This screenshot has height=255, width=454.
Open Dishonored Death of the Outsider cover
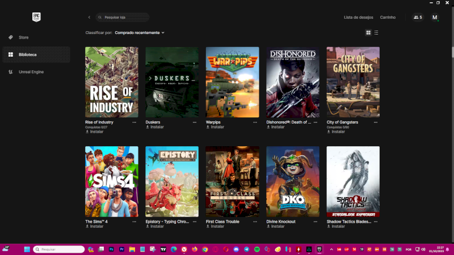[x=293, y=82]
